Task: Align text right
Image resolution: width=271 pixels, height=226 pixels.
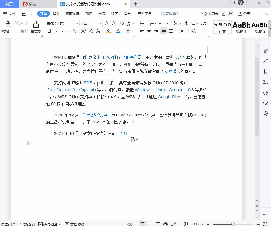Action: [156, 31]
